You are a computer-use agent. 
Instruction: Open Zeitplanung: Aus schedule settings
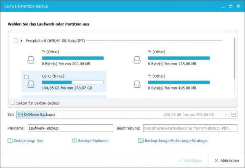pyautogui.click(x=29, y=141)
